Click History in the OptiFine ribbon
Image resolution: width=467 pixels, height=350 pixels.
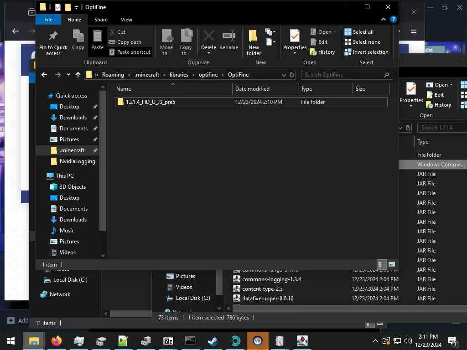coord(322,52)
